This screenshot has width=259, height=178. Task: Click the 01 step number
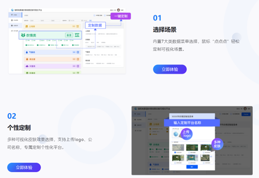[157, 18]
